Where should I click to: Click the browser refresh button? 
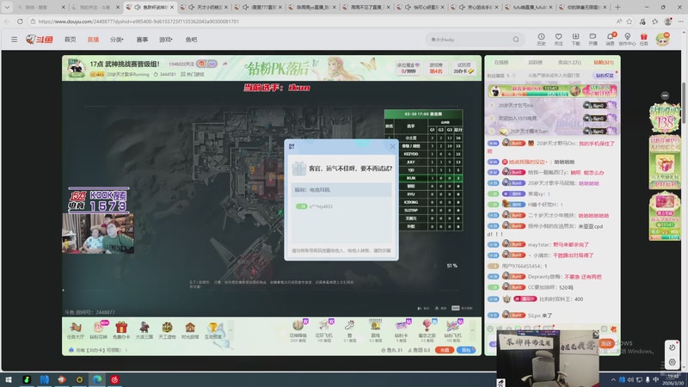pos(20,21)
